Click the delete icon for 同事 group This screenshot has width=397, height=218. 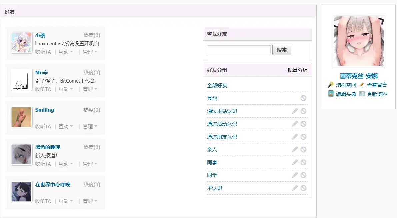tap(303, 162)
